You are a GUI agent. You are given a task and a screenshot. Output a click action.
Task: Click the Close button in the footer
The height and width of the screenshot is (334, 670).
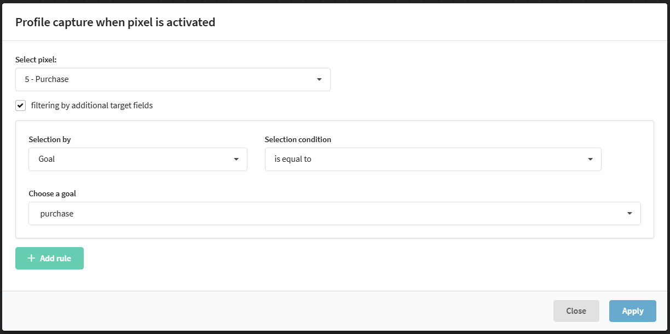[x=576, y=311]
